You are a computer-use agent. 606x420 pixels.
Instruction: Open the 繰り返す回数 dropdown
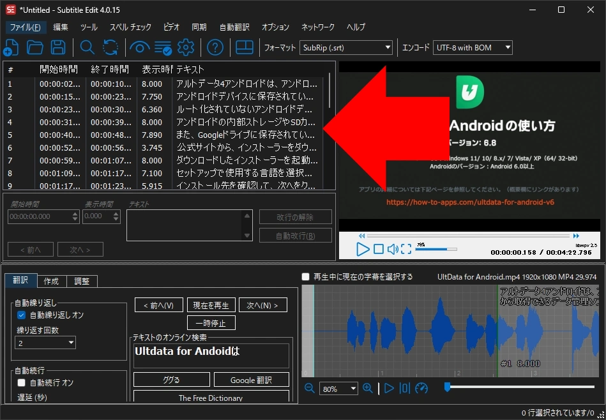45,343
